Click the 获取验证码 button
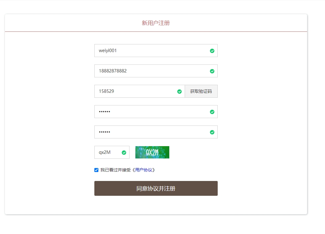Image resolution: width=325 pixels, height=234 pixels. (x=201, y=91)
